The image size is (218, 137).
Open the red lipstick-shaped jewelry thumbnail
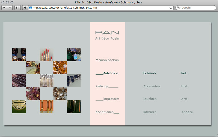46,55
